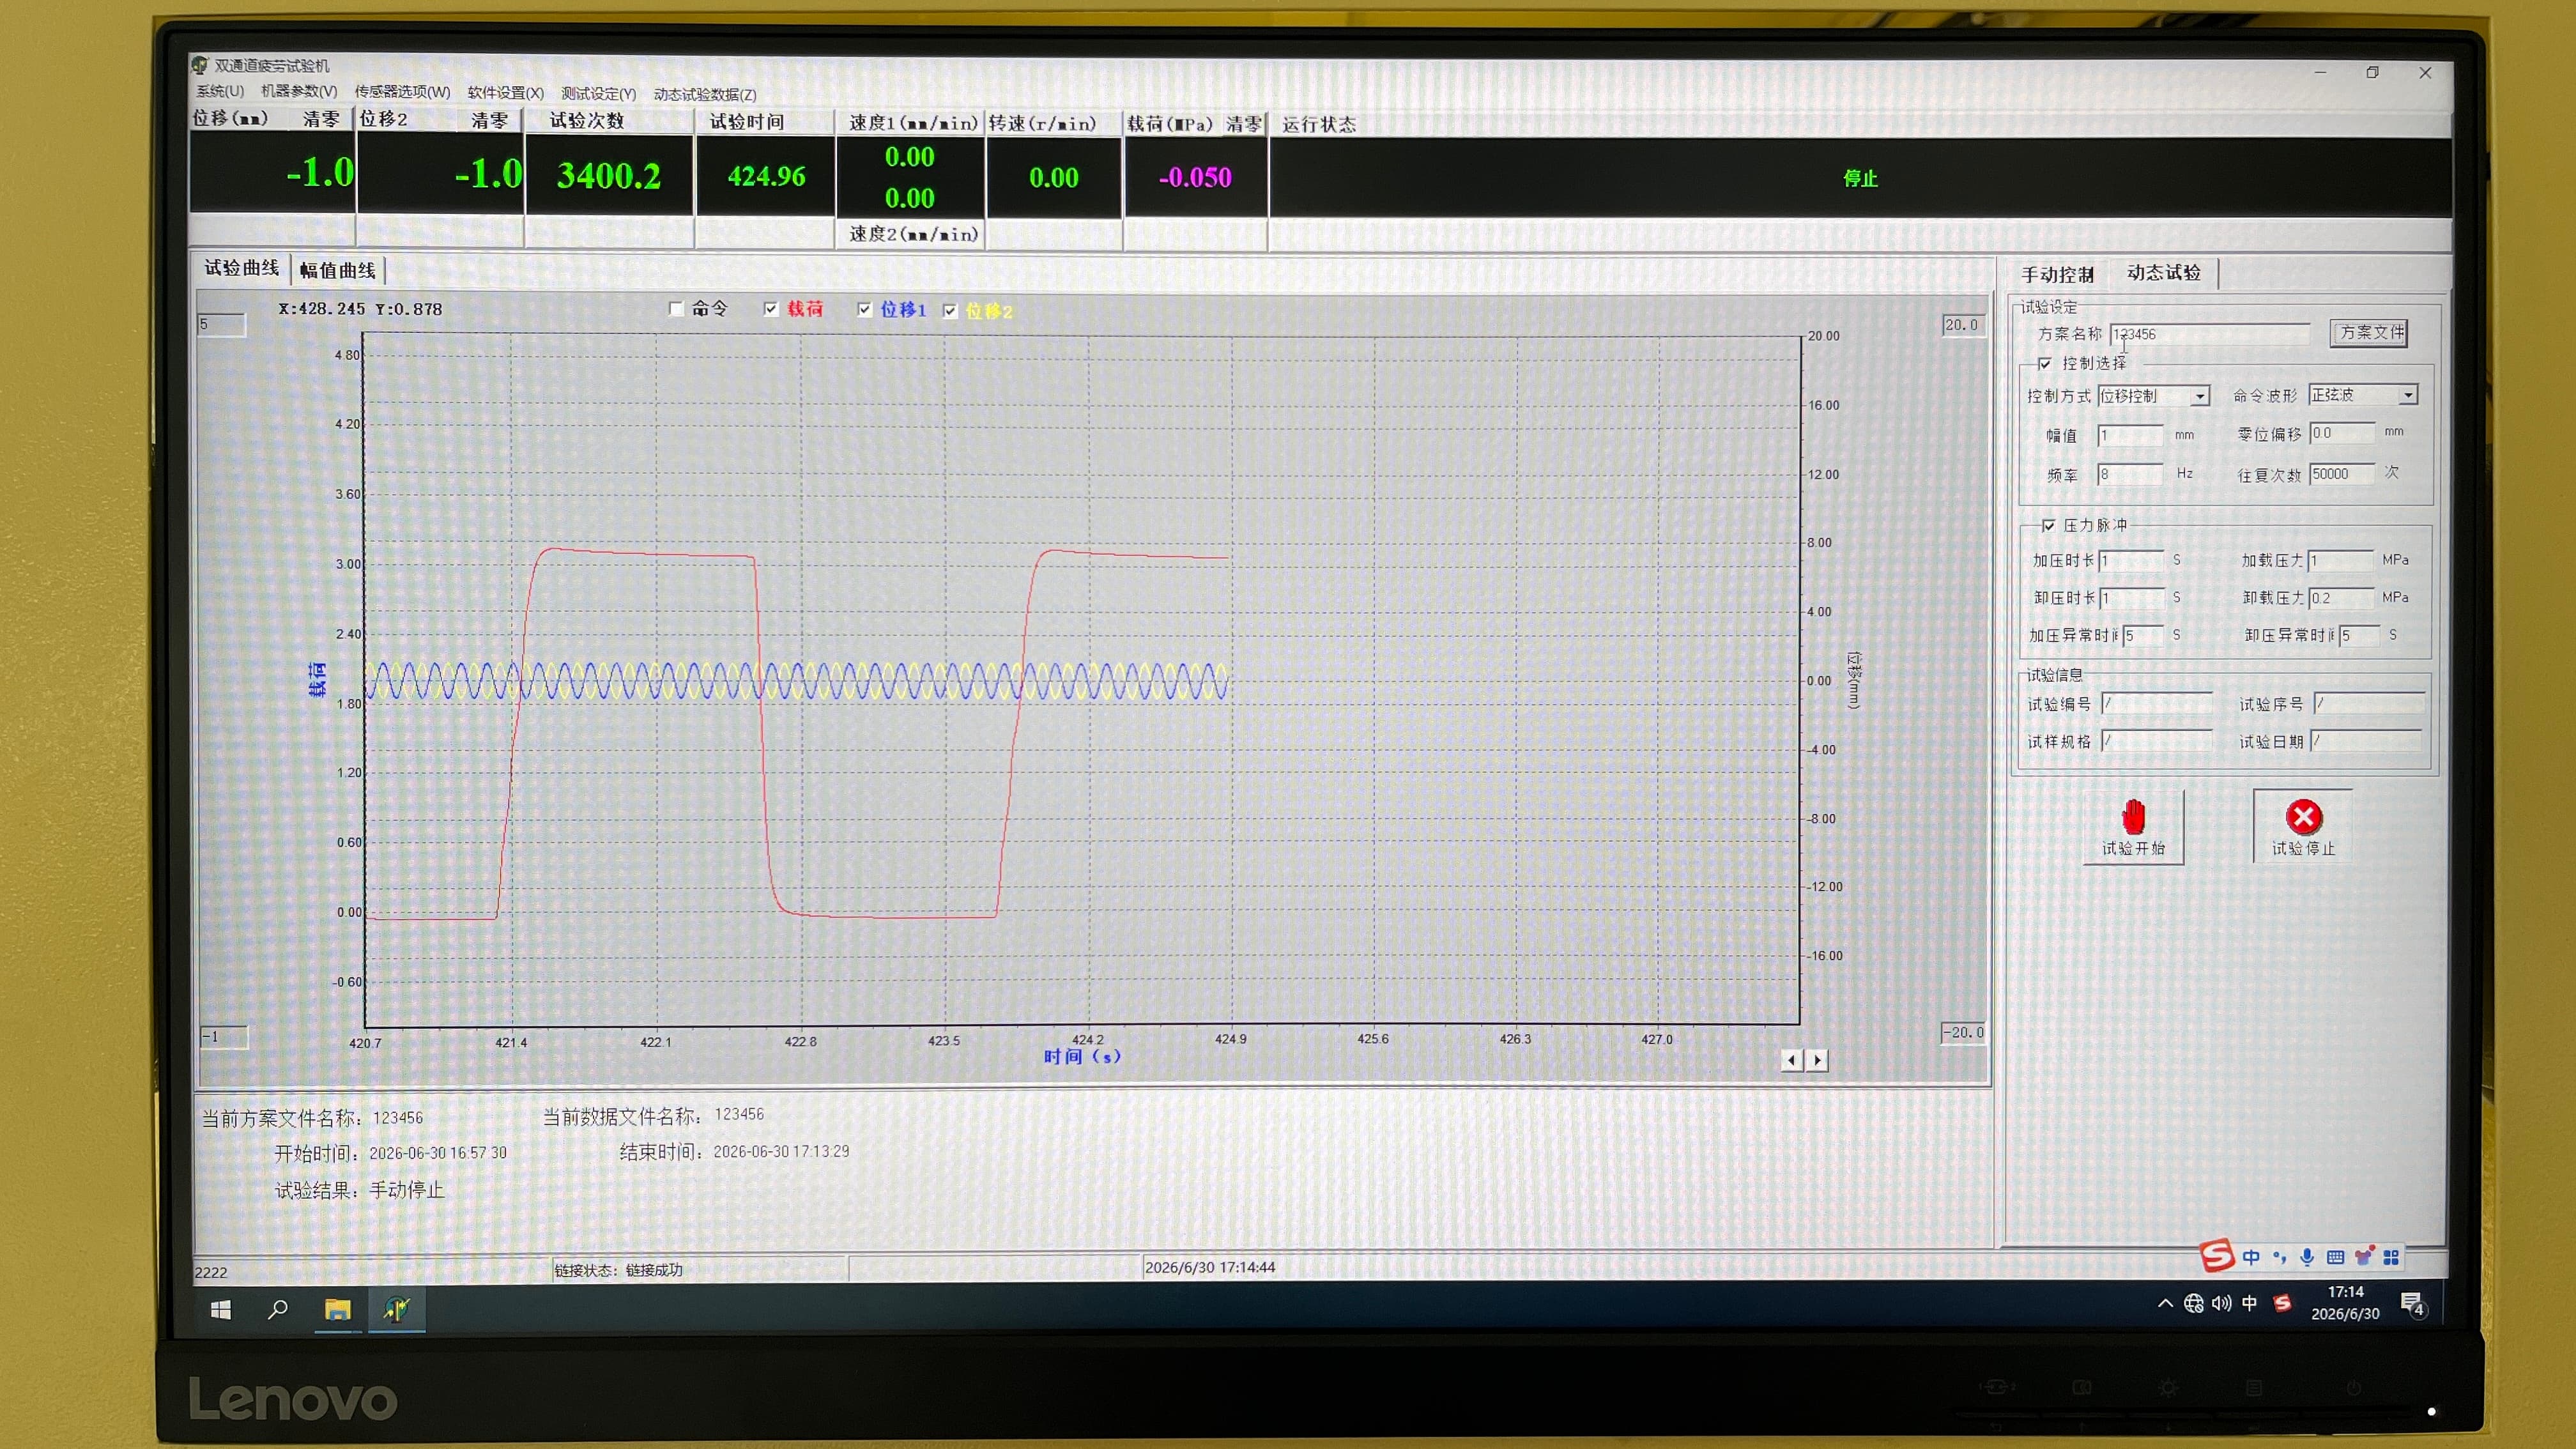The image size is (2576, 1449).
Task: Click the Sogou toolbar S logo
Action: 2216,1255
